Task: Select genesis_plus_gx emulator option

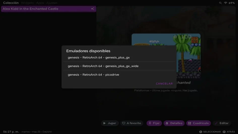Action: [119, 57]
